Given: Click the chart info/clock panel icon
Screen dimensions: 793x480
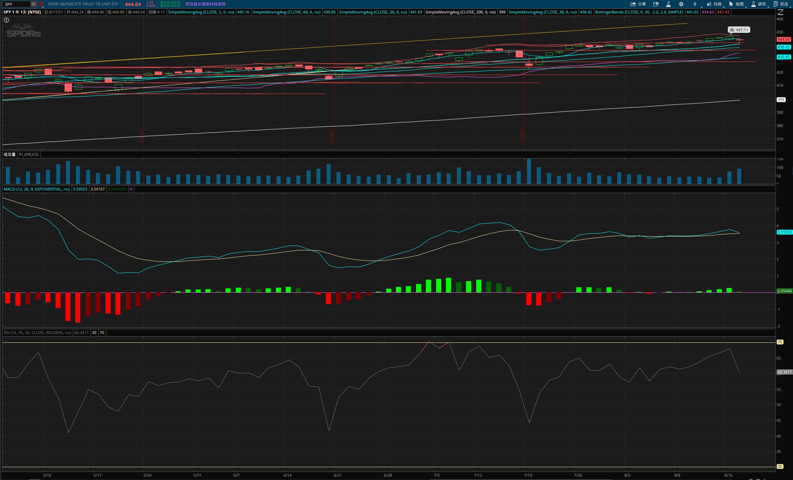Looking at the screenshot, I should point(656,4).
